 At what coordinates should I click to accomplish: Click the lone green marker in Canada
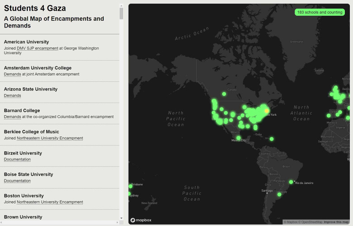224,94
